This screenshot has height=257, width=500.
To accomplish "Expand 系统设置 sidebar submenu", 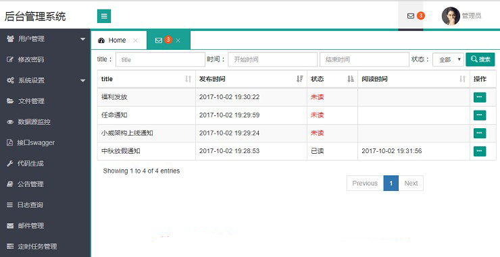I will (x=45, y=80).
